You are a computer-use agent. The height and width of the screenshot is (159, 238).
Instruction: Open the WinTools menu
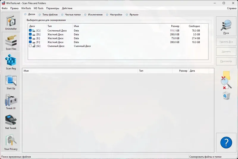pos(26,8)
